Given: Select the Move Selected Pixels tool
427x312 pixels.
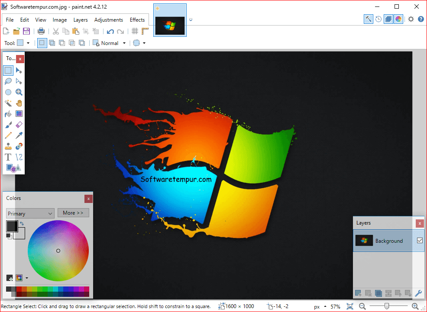Looking at the screenshot, I should [x=19, y=71].
